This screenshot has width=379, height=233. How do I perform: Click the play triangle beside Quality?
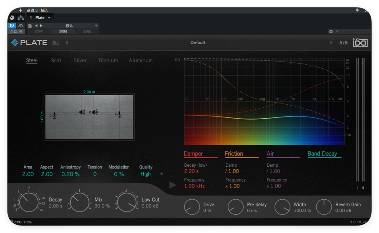pyautogui.click(x=172, y=185)
